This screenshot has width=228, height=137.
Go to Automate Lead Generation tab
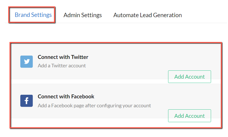(148, 15)
